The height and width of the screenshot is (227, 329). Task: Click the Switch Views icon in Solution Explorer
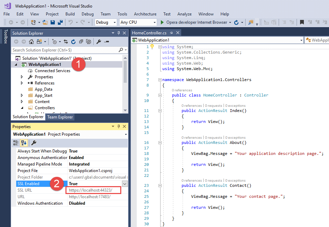[x=39, y=42]
